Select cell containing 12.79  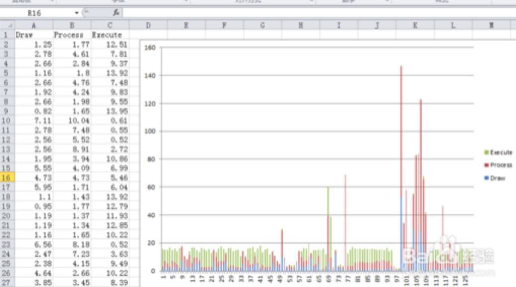click(110, 207)
